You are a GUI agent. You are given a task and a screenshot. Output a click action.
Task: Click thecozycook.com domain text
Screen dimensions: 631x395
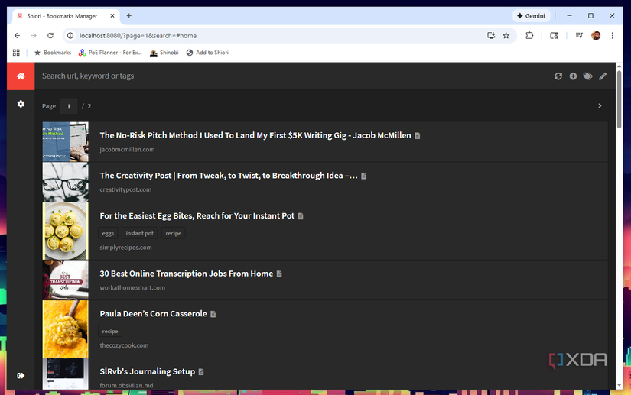point(124,345)
